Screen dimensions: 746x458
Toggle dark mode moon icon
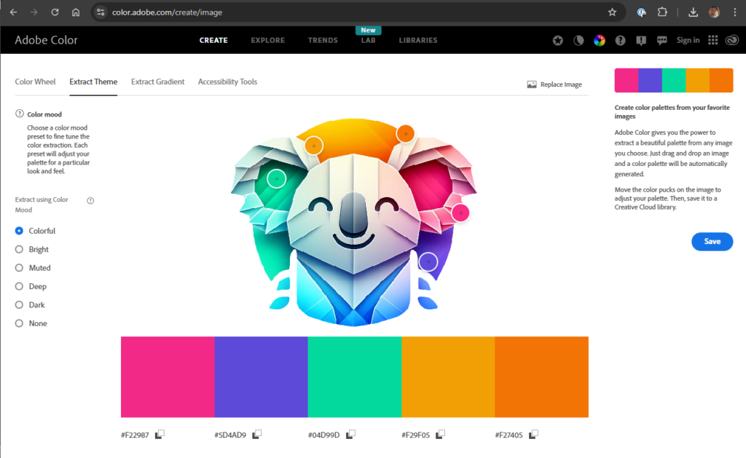coord(578,41)
